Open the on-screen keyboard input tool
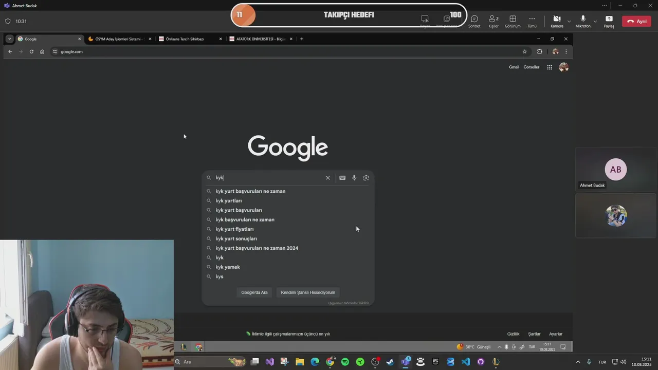The image size is (658, 370). [x=342, y=178]
